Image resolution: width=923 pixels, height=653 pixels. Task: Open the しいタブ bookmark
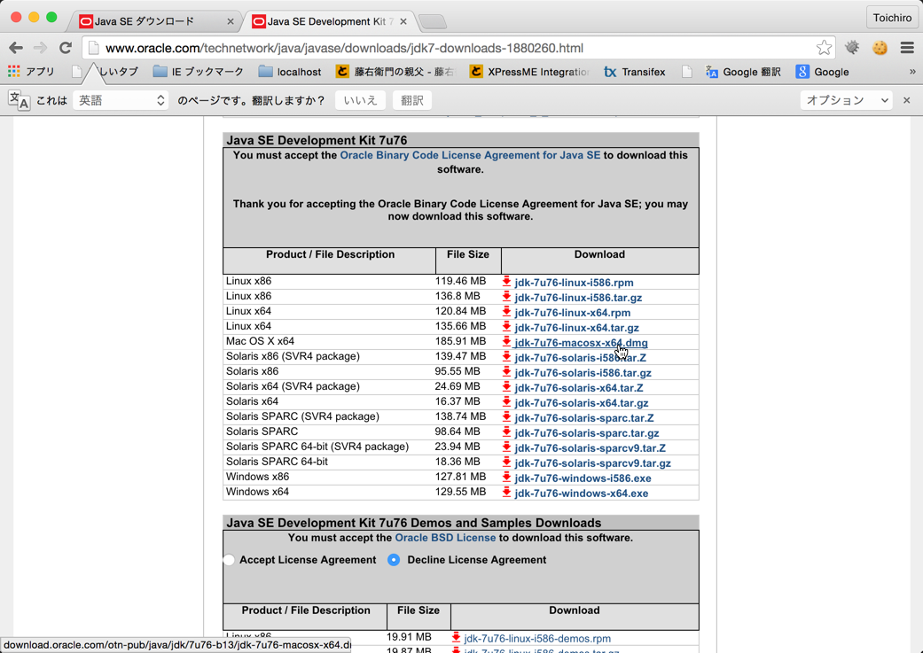[x=105, y=72]
